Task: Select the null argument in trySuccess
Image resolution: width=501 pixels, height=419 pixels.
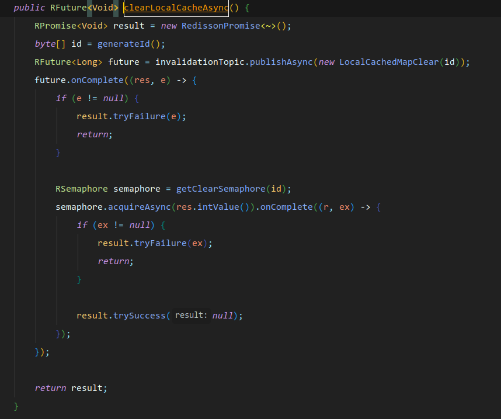Action: 222,316
